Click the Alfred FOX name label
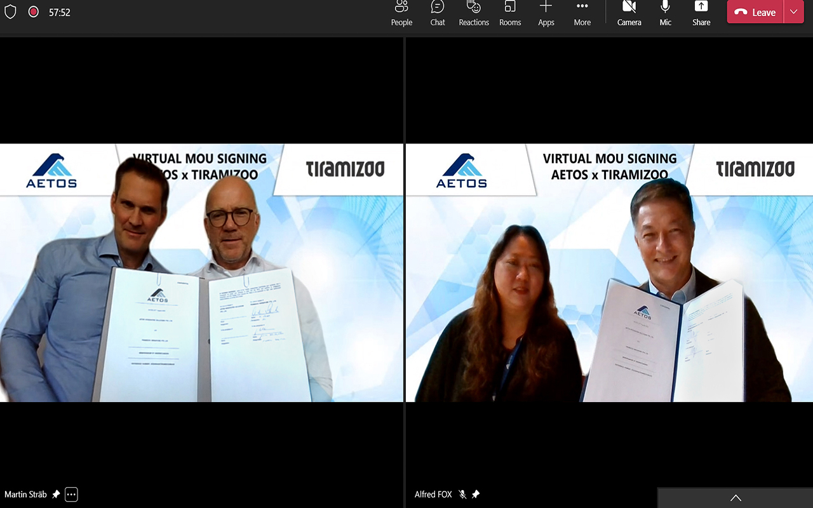 point(434,494)
